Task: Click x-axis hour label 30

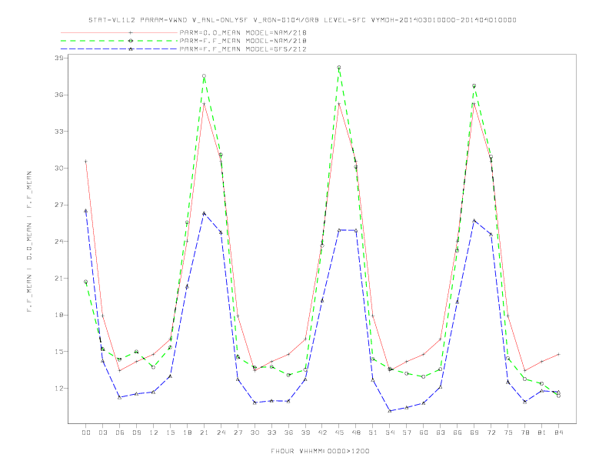Action: (x=255, y=433)
